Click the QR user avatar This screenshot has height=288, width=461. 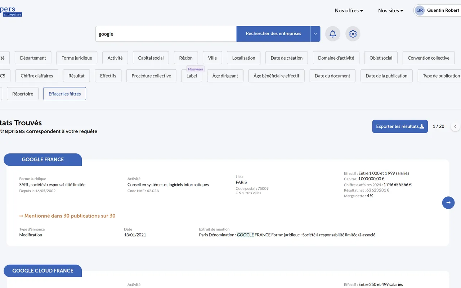click(420, 10)
